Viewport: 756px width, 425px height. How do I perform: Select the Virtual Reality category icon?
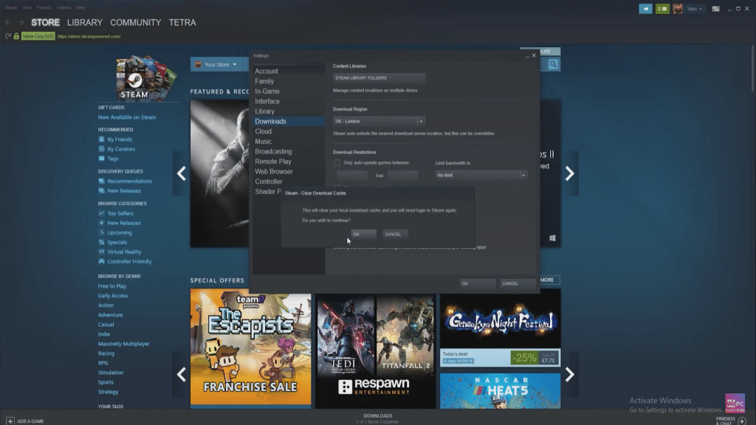click(100, 252)
